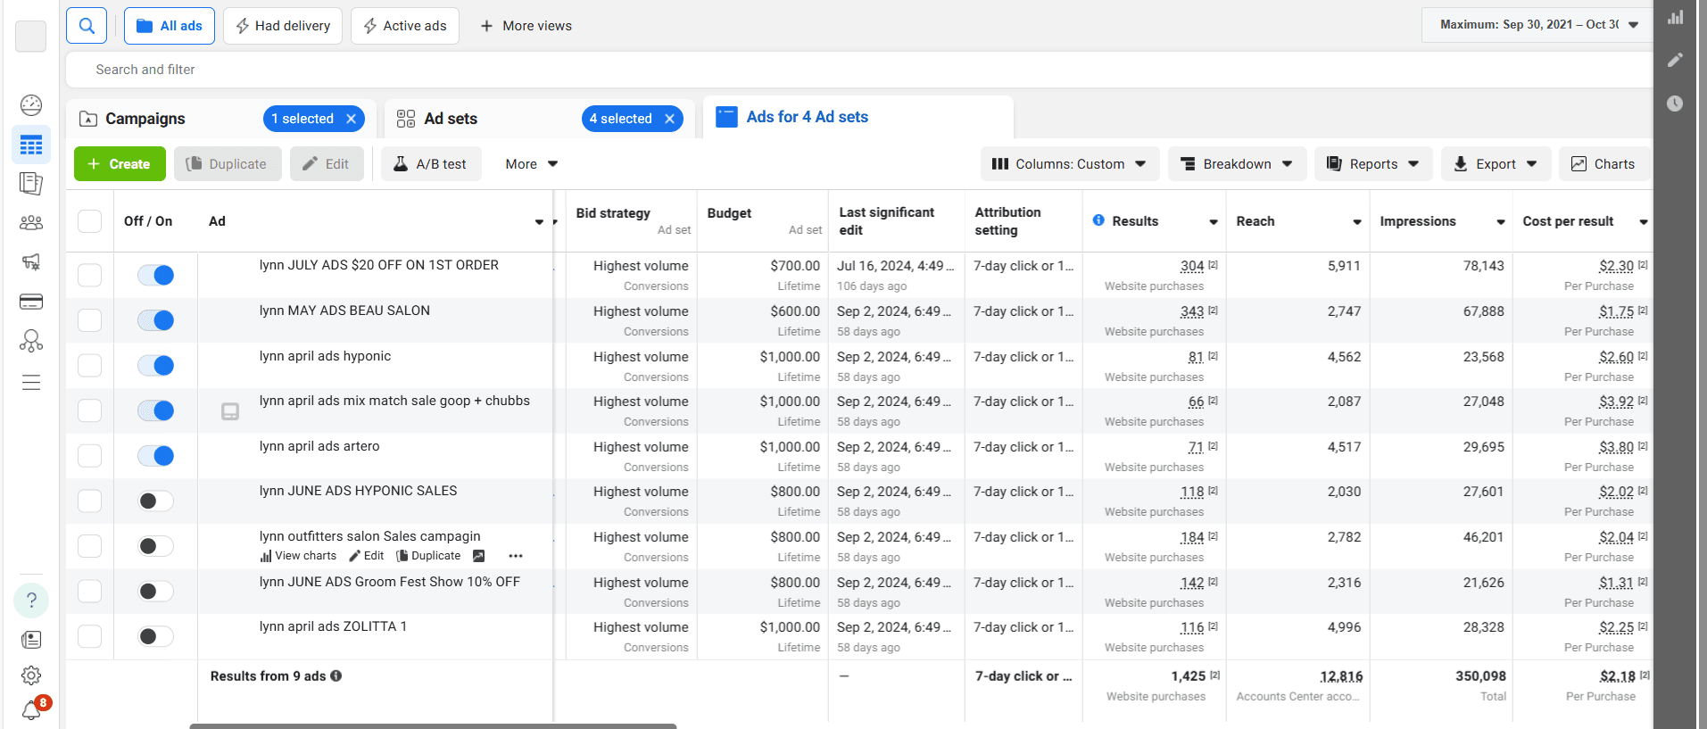The width and height of the screenshot is (1707, 729).
Task: Open edit pencil icon in right rail
Action: pos(1676,60)
